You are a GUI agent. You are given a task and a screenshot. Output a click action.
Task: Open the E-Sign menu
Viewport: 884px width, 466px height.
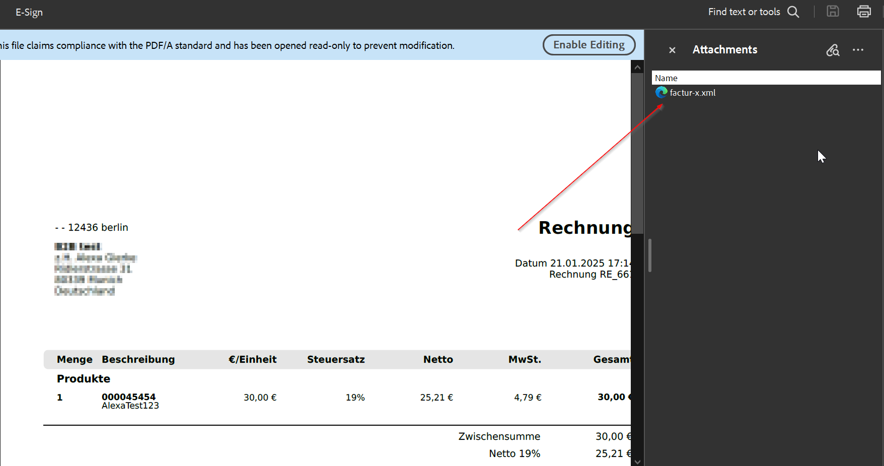[29, 12]
